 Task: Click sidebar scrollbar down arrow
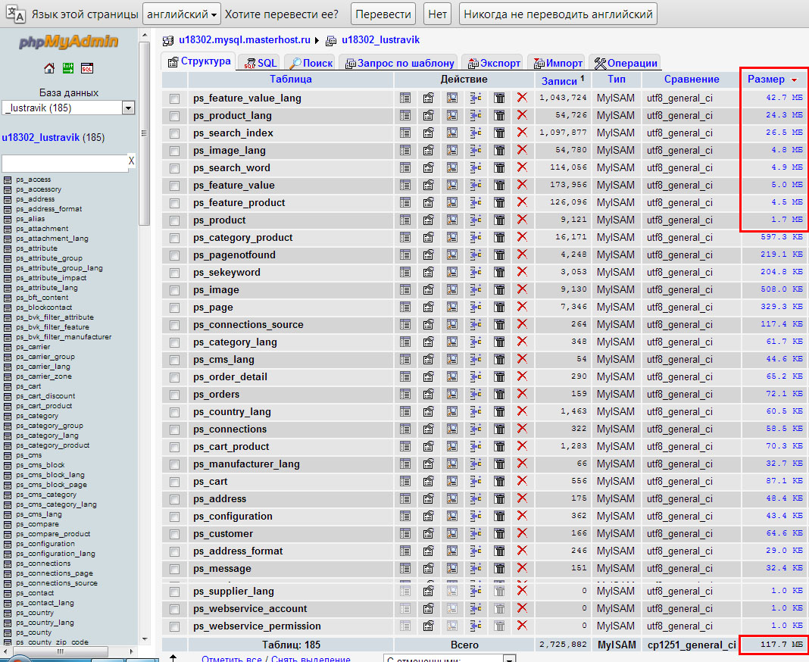pos(144,639)
